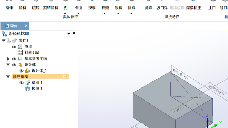Screen dimensions: 228x128
Task: Click the 拉伸 1 feature icon
Action: (27, 89)
